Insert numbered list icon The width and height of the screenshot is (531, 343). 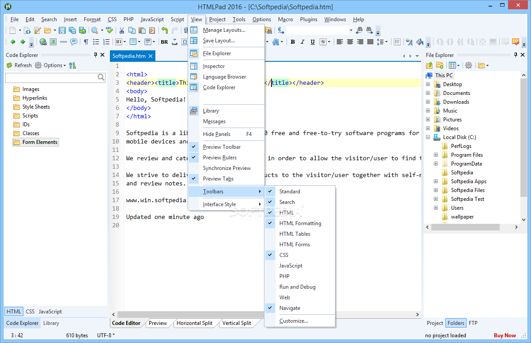106,42
